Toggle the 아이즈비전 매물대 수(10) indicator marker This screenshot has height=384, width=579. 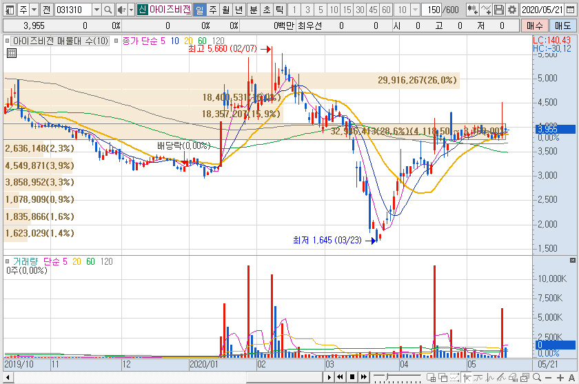(x=7, y=41)
